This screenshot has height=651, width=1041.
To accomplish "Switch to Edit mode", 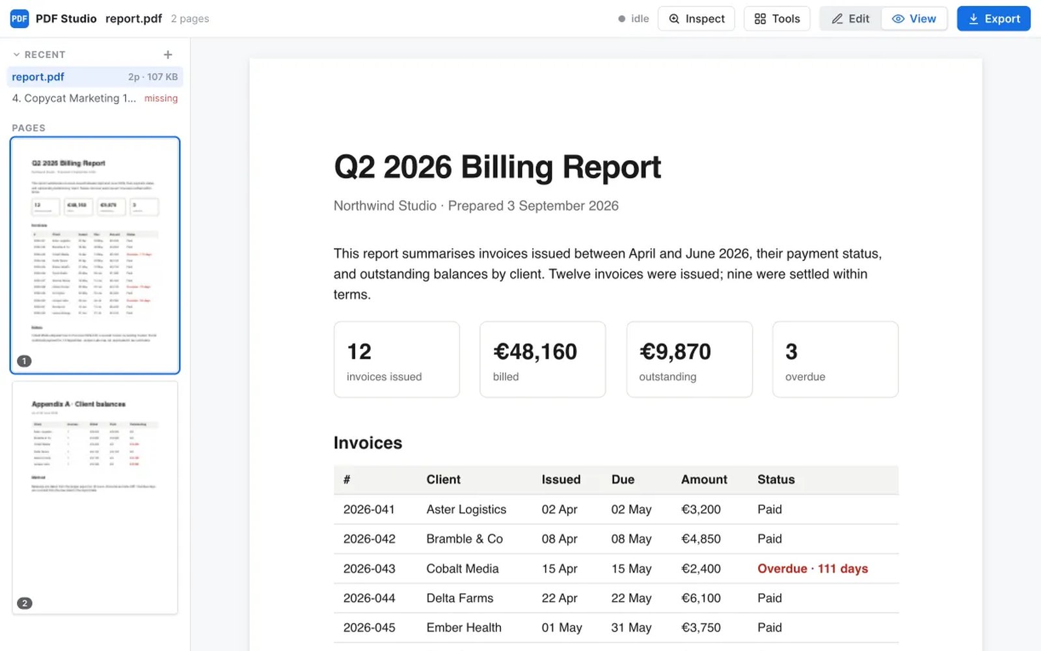I will click(x=850, y=19).
